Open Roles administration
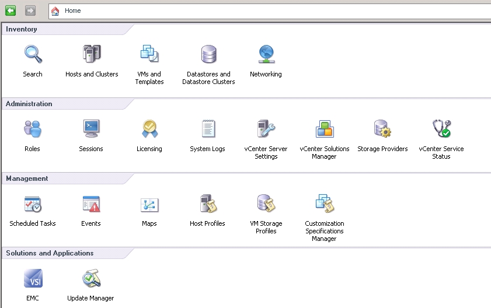Viewport: 491px width, 308px height. [33, 129]
